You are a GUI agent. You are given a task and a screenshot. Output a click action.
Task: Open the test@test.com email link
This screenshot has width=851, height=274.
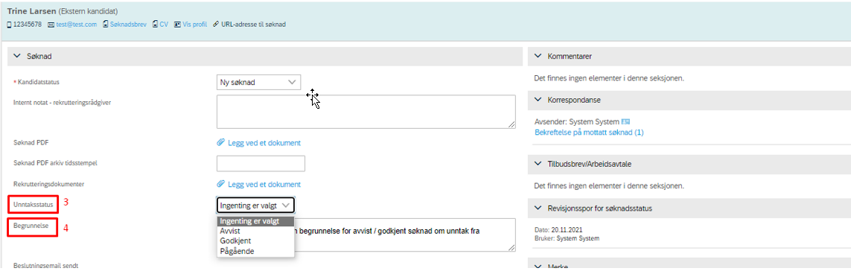tap(77, 25)
